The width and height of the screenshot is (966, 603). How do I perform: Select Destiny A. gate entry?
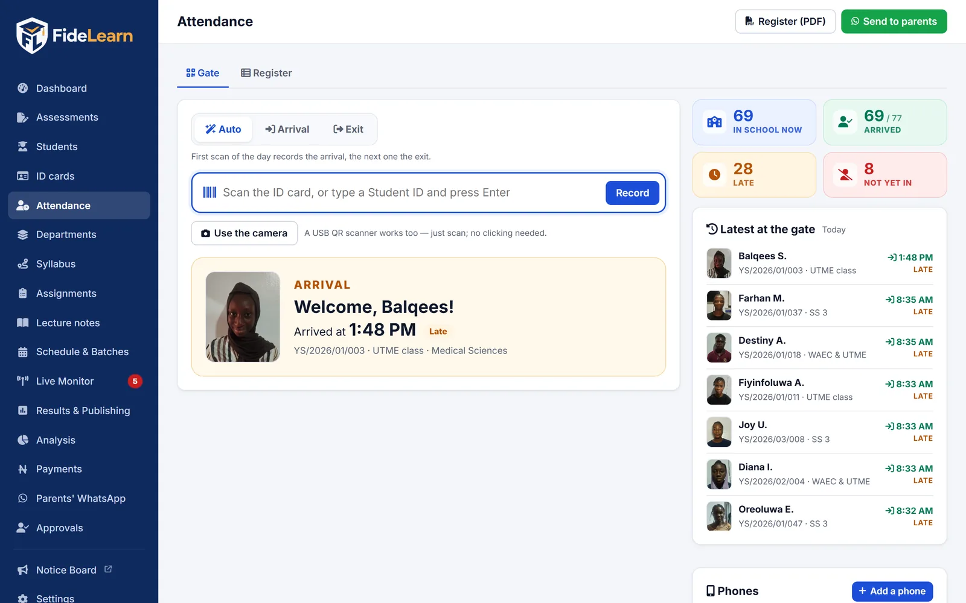click(x=820, y=348)
